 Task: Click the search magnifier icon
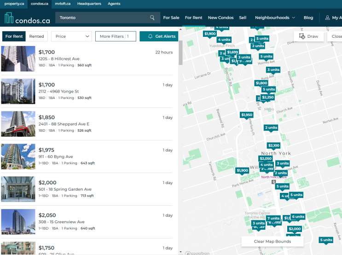tap(152, 17)
